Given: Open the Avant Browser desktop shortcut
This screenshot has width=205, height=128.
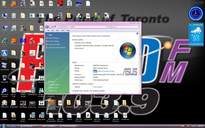Looking at the screenshot, I should (5, 55).
